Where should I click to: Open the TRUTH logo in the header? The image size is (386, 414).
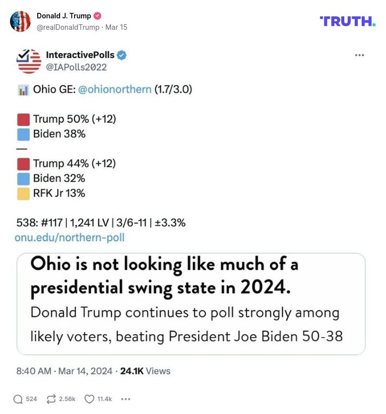pos(349,21)
